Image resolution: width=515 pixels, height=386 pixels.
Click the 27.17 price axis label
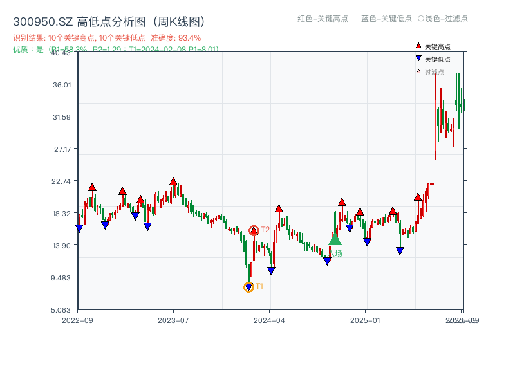[x=62, y=149]
